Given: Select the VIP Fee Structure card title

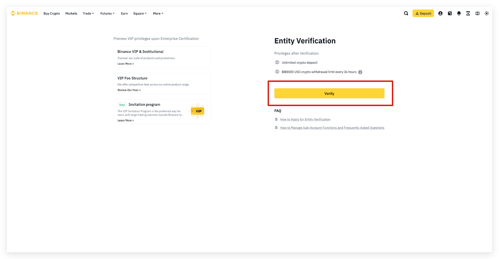Looking at the screenshot, I should click(132, 78).
